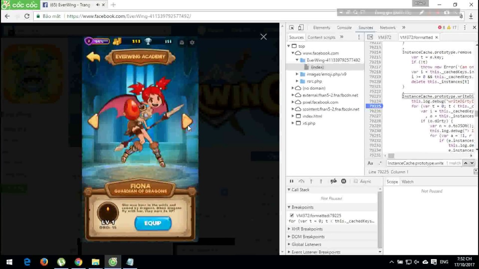Step over next function call
Viewport: 479px width, 269px height.
pos(301,181)
